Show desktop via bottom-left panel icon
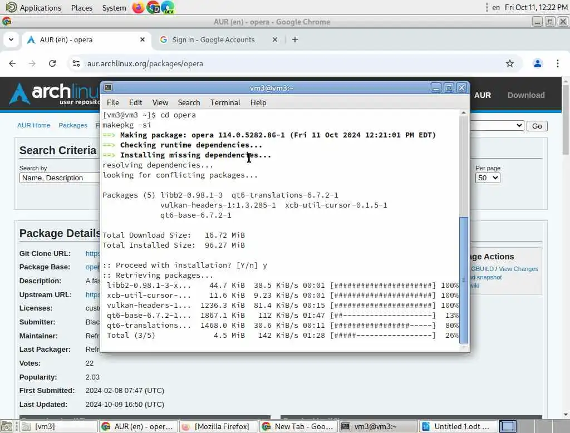This screenshot has height=433, width=570. coord(6,426)
